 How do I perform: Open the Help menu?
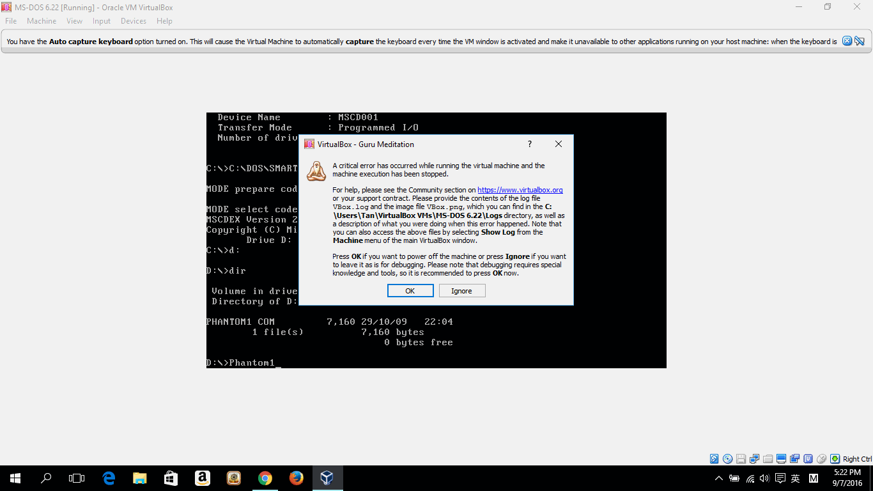[x=164, y=21]
